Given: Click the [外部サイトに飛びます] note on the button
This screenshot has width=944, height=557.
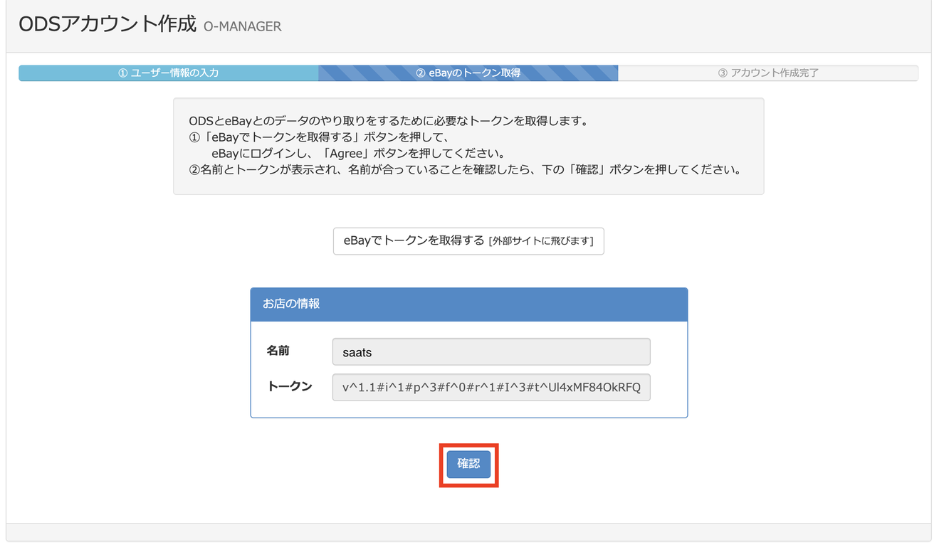Looking at the screenshot, I should [541, 242].
